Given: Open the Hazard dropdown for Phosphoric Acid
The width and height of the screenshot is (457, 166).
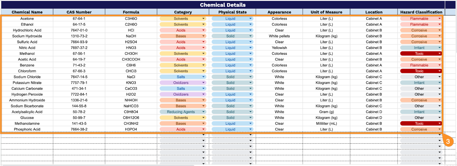Looking at the screenshot, I should 440,129.
